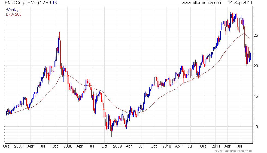267x153 pixels.
Task: Click the y-axis label '10'
Action: (256, 127)
